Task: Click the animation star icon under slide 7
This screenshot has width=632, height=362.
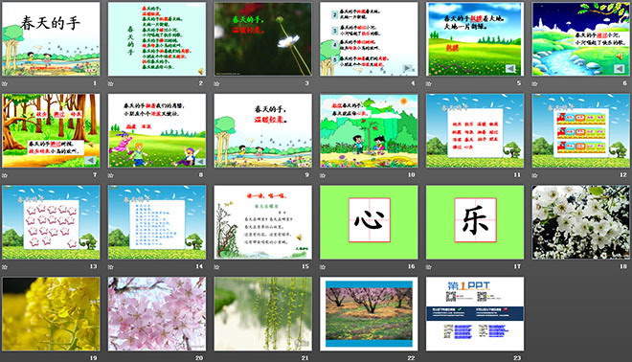Action: click(x=5, y=175)
